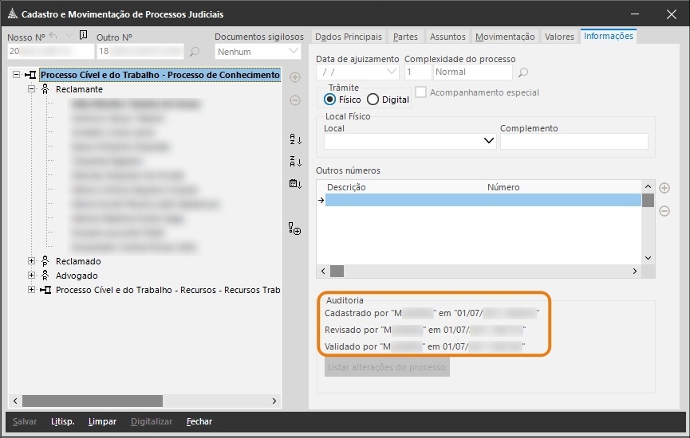This screenshot has height=438, width=690.
Task: Click the Limpar button
Action: pos(102,421)
